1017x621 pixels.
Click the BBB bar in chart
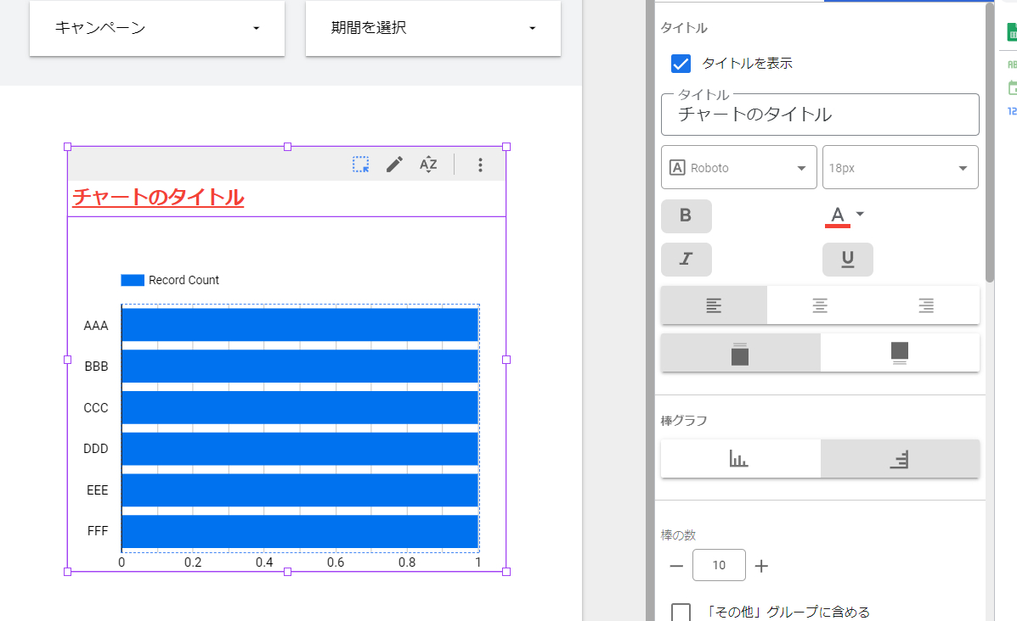point(300,366)
